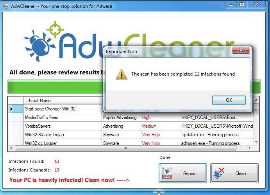270x195 pixels.
Task: Select 'MediaTraffic Feed' threat cell
Action: pyautogui.click(x=63, y=117)
